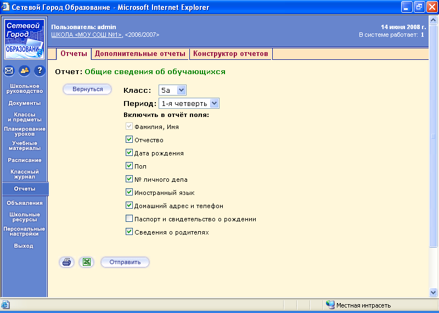The width and height of the screenshot is (439, 313).
Task: Uncheck Домашний адрес и телефон checkbox
Action: [129, 205]
